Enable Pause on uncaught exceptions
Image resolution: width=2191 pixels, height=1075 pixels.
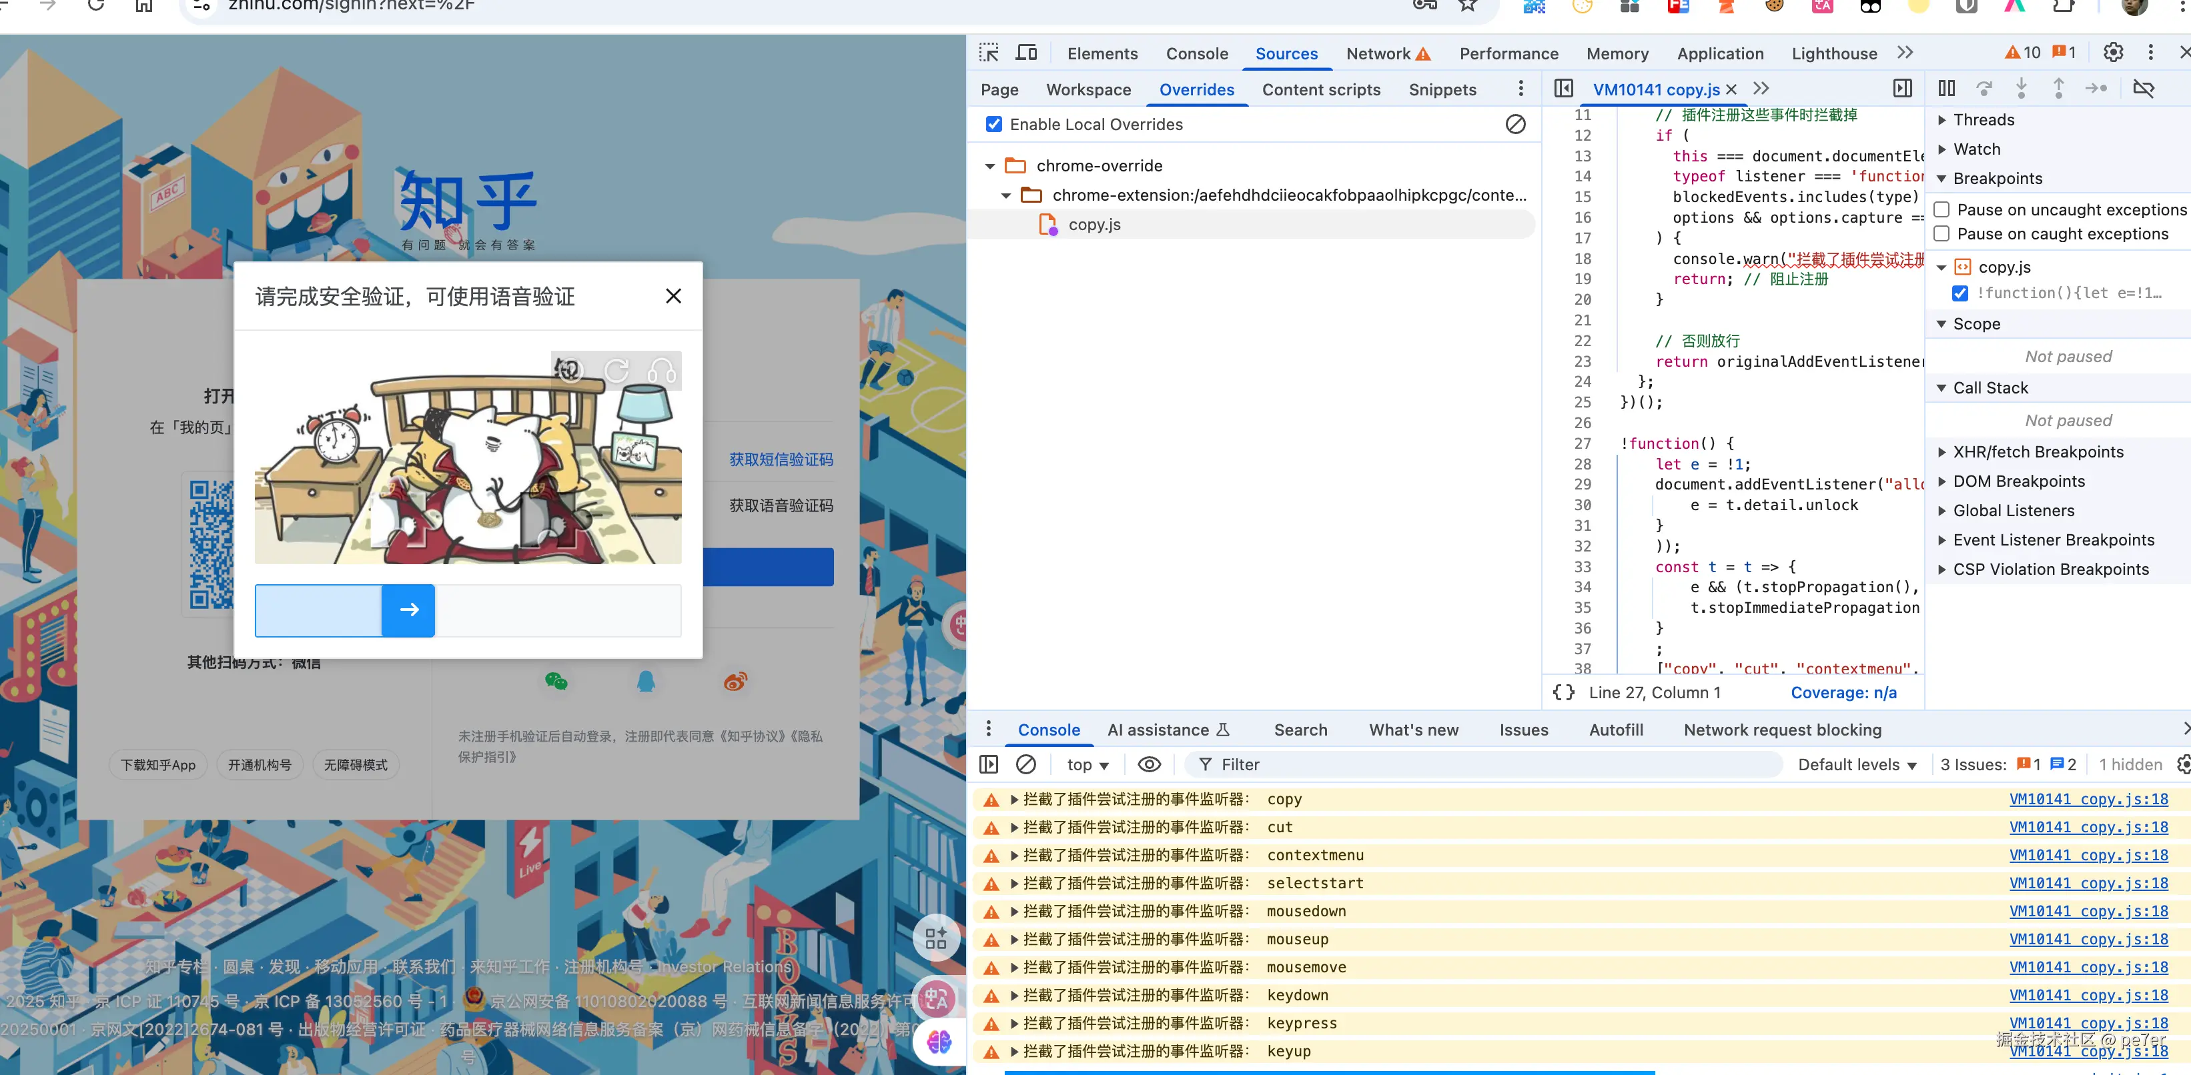click(1941, 210)
